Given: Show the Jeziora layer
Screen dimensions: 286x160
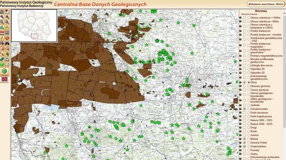Looking at the screenshot, I should coord(244,135).
